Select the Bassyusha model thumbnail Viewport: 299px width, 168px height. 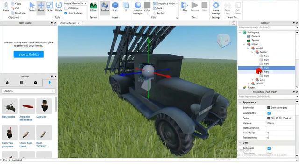tap(10, 106)
